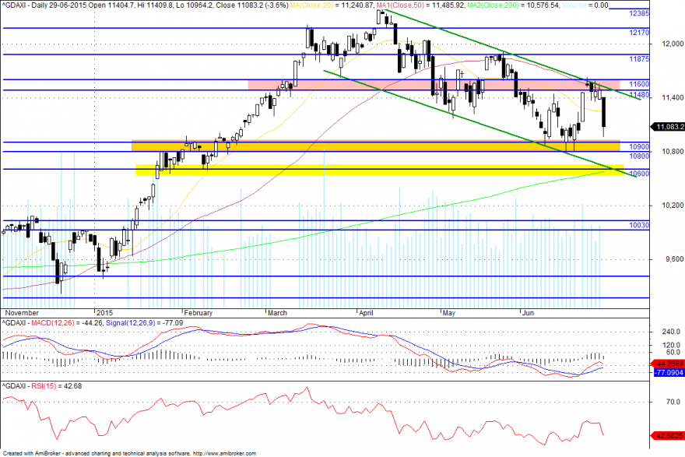685x457 pixels.
Task: Click the 2015 date axis label
Action: click(105, 313)
